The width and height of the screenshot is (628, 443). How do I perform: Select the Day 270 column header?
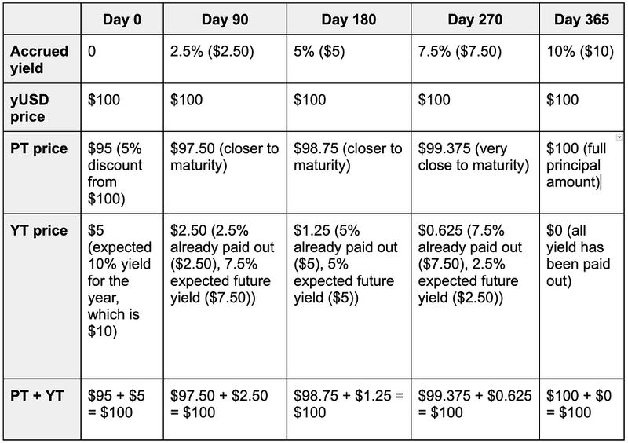pyautogui.click(x=474, y=19)
